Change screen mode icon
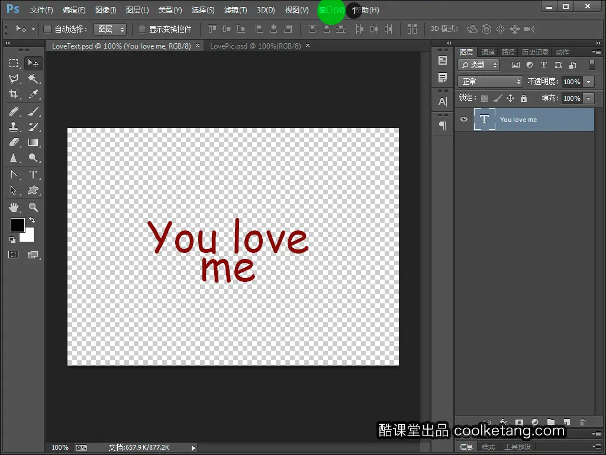The height and width of the screenshot is (455, 606). pyautogui.click(x=33, y=255)
